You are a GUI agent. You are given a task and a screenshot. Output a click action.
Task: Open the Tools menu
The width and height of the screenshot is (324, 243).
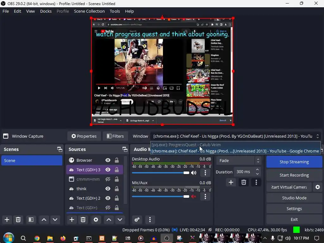(115, 11)
